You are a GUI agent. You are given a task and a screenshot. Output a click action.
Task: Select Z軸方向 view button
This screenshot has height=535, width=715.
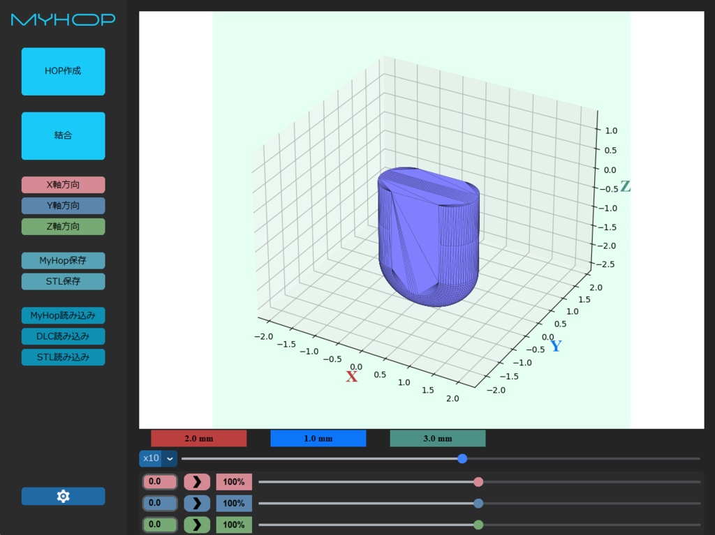(64, 227)
